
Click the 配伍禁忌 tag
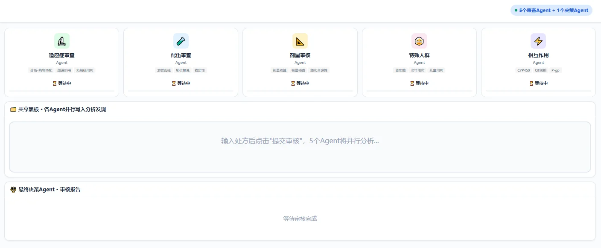pos(183,70)
